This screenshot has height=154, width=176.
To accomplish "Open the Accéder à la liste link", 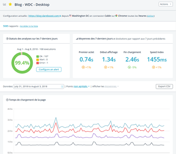I will coord(29,26).
